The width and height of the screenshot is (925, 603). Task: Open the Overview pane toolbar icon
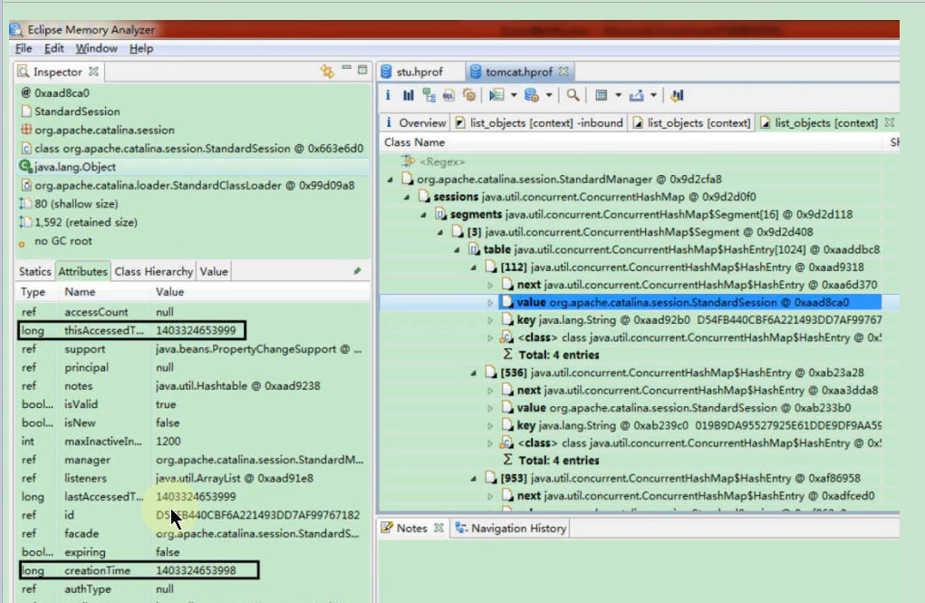[388, 95]
